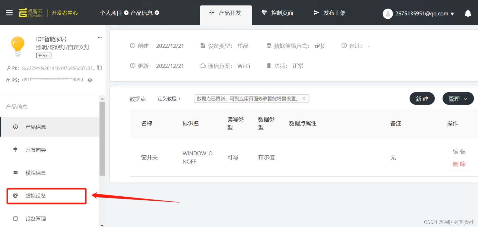Viewport: 478px width, 227px height.
Task: Click the 通信方案 cloud icon
Action: click(x=203, y=66)
